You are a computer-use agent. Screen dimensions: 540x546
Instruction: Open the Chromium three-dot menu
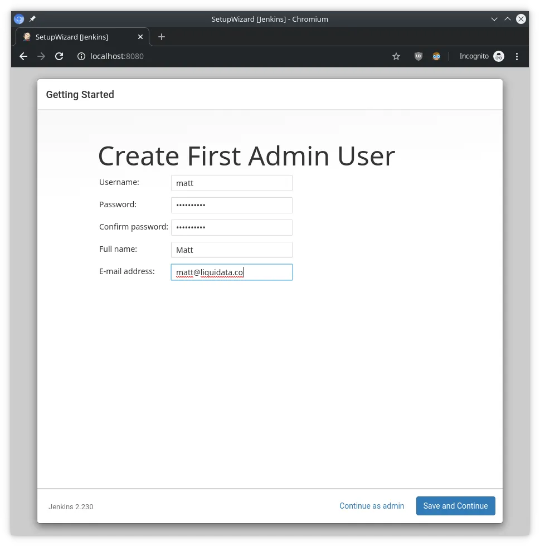[x=517, y=56]
